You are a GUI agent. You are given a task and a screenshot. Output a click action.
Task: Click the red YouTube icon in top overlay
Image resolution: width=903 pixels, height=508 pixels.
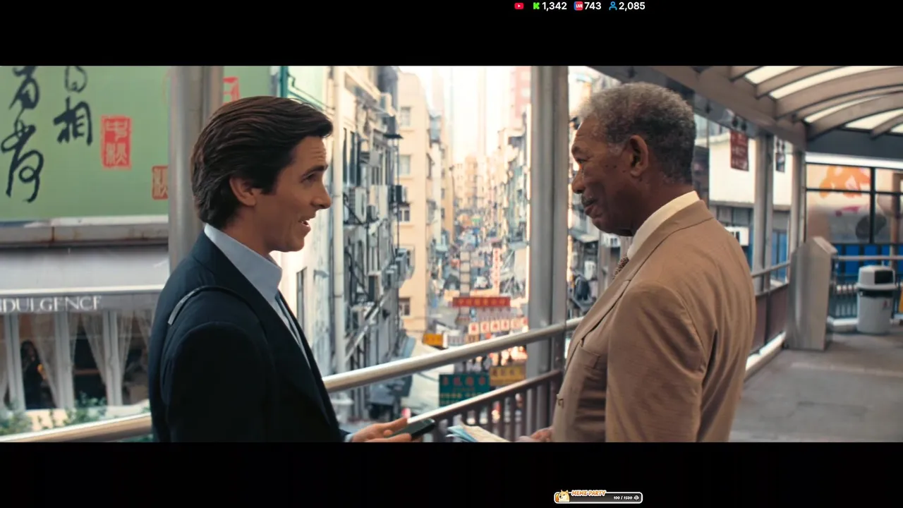519,6
